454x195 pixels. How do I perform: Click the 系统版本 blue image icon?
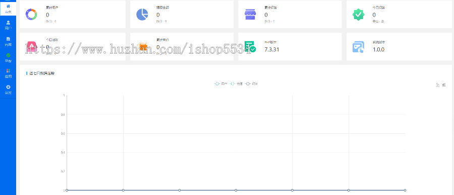tap(359, 47)
